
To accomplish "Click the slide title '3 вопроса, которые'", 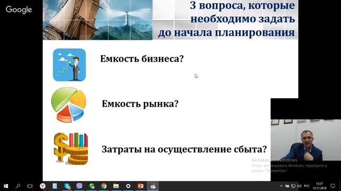I will 242,5.
